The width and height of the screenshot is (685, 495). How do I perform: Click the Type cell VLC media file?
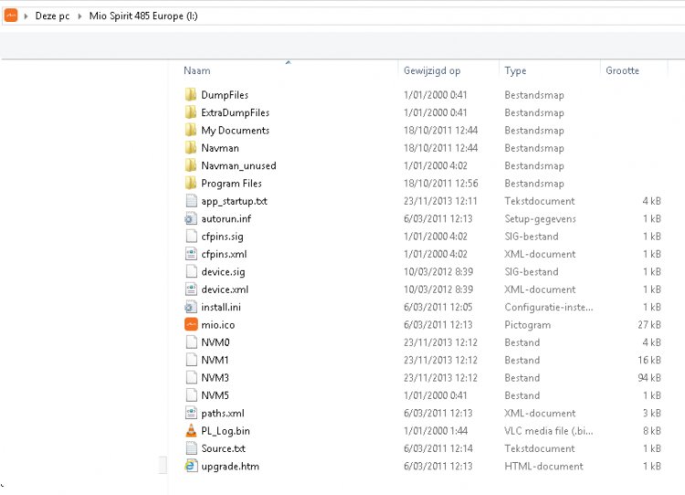[x=549, y=431]
